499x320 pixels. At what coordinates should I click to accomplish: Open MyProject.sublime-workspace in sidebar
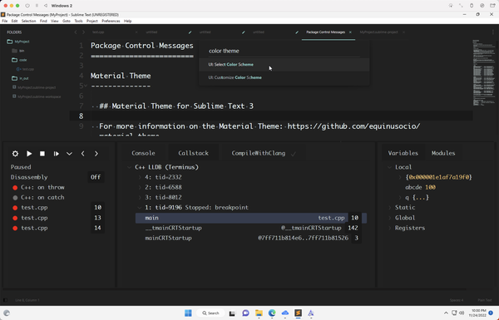point(39,96)
